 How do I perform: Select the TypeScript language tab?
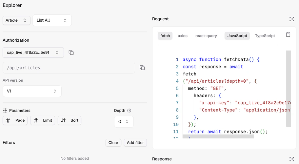(265, 36)
